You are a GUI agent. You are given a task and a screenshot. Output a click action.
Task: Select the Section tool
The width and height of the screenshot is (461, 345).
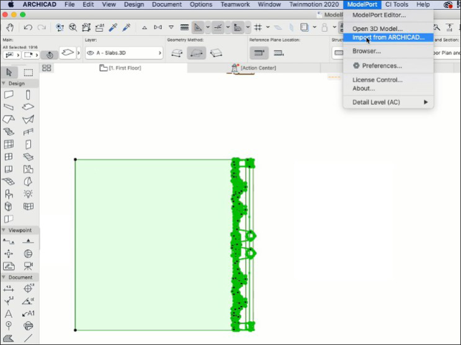[x=9, y=241]
